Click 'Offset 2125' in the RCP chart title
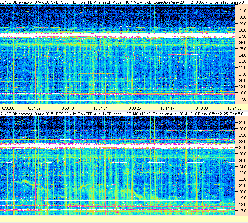This screenshot has width=248, height=223. pos(219,2)
